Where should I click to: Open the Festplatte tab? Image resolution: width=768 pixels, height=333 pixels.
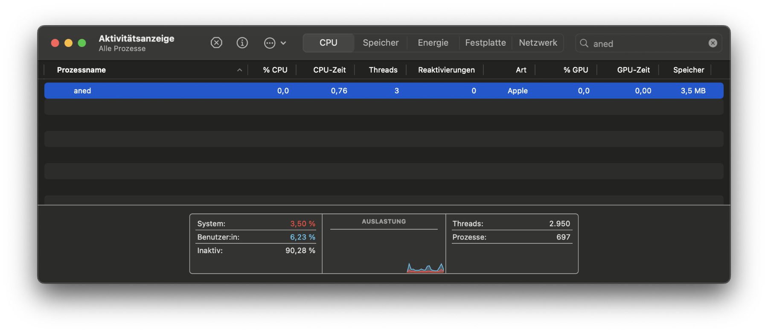pyautogui.click(x=485, y=43)
